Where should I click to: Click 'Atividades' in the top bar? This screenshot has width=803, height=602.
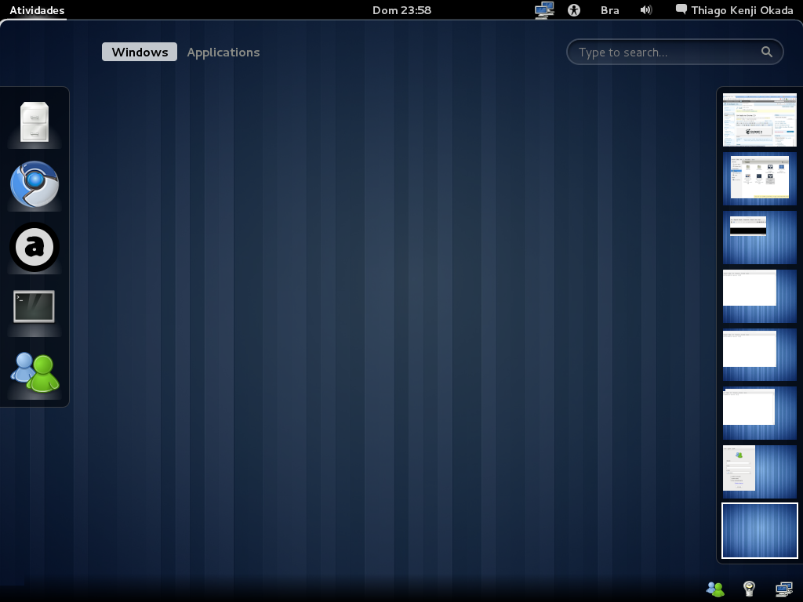36,10
